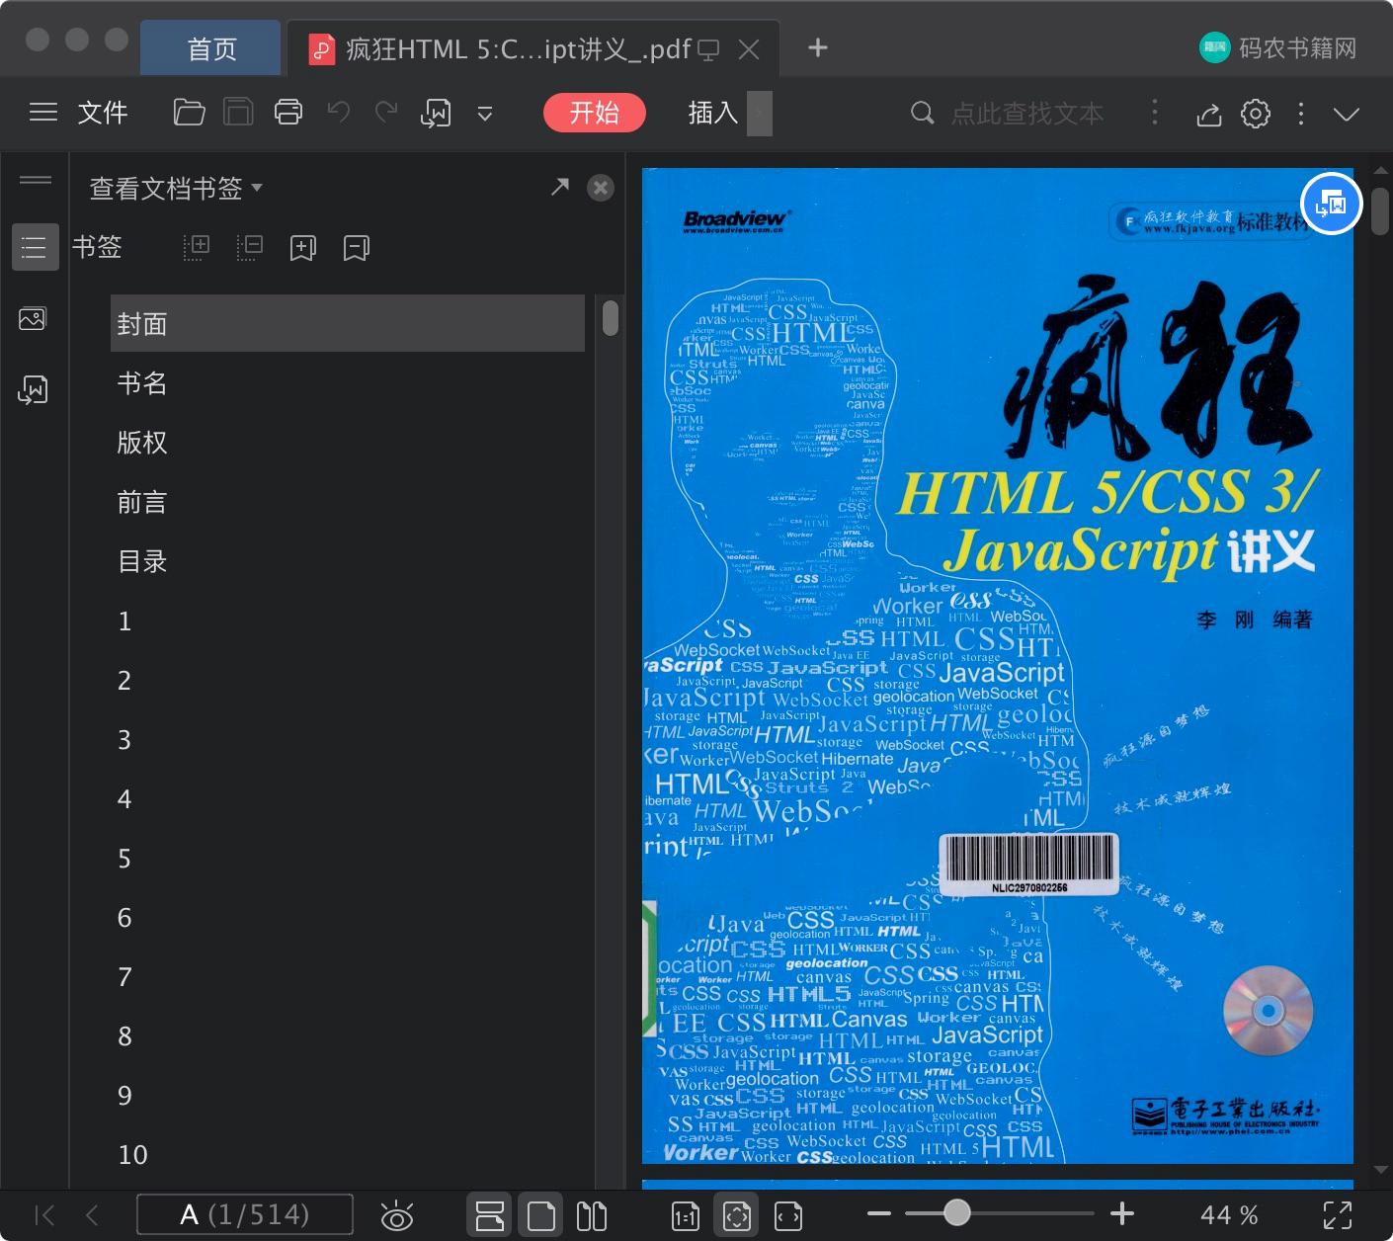The height and width of the screenshot is (1241, 1393).
Task: Open the quick access toolbar dropdown
Action: coord(485,114)
